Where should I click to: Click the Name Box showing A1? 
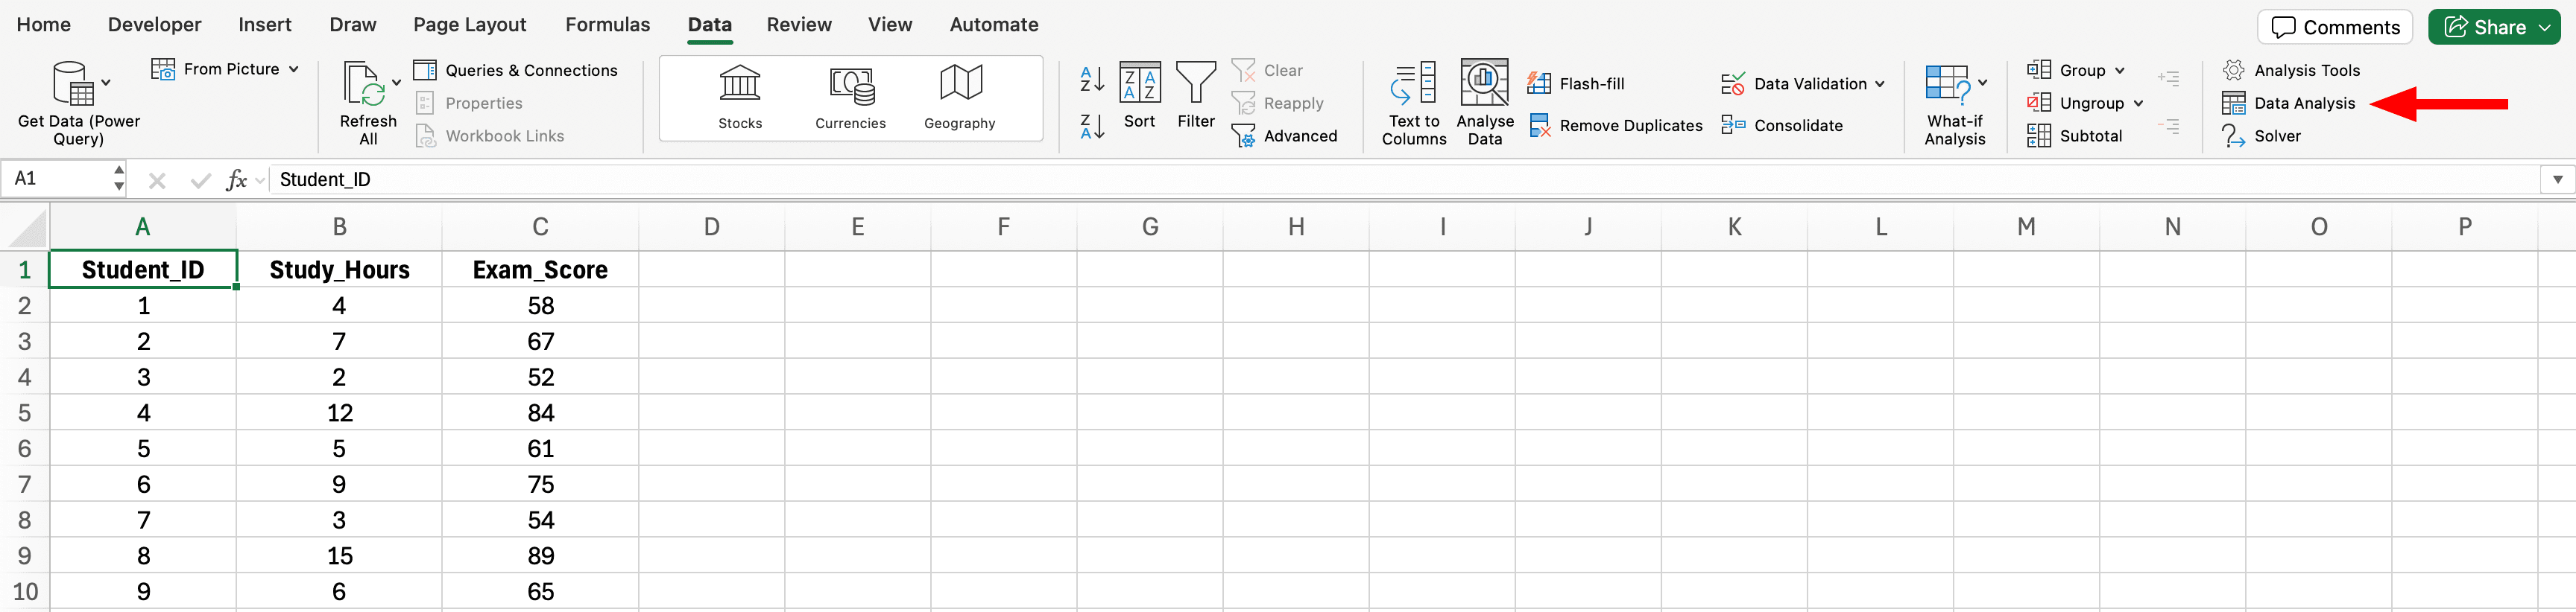(58, 179)
